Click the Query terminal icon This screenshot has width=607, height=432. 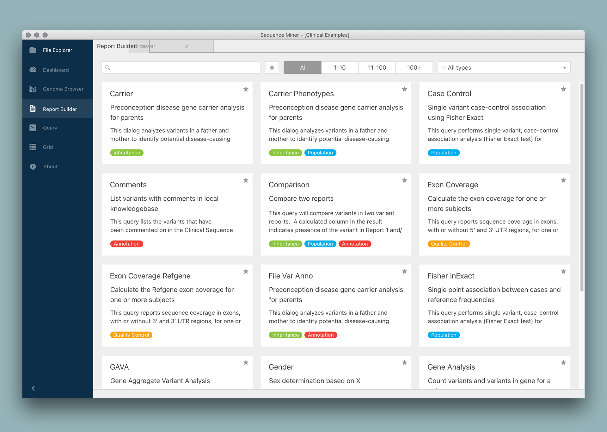pyautogui.click(x=33, y=128)
